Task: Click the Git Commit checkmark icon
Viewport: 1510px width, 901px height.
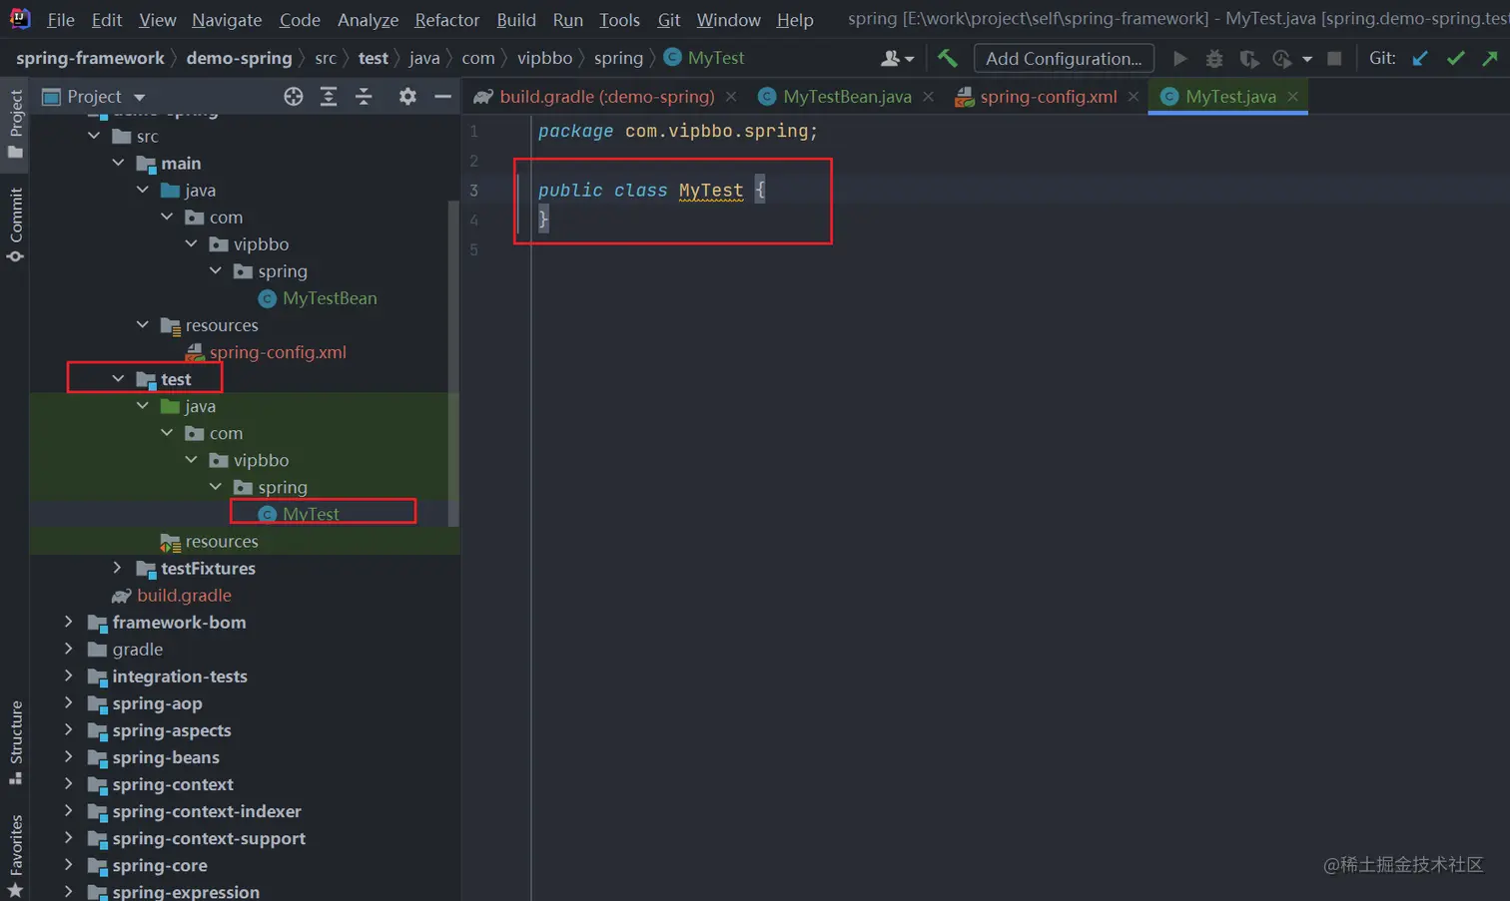Action: pyautogui.click(x=1455, y=58)
